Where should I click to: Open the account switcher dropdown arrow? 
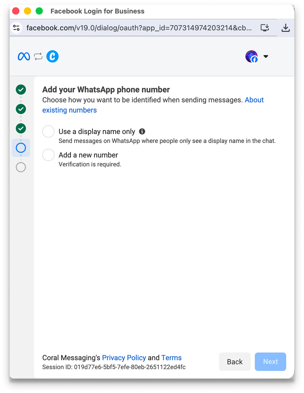click(x=266, y=57)
